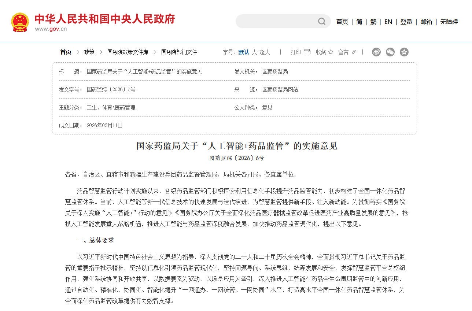Click document number below the main headline

pos(237,158)
